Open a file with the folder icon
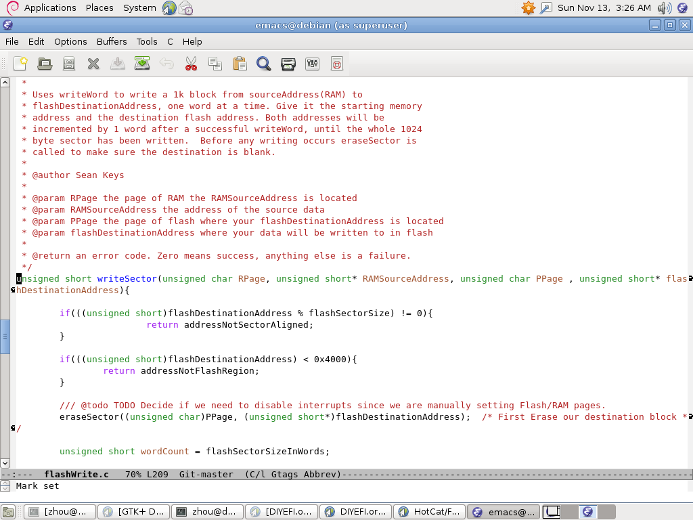This screenshot has width=693, height=520. [45, 64]
